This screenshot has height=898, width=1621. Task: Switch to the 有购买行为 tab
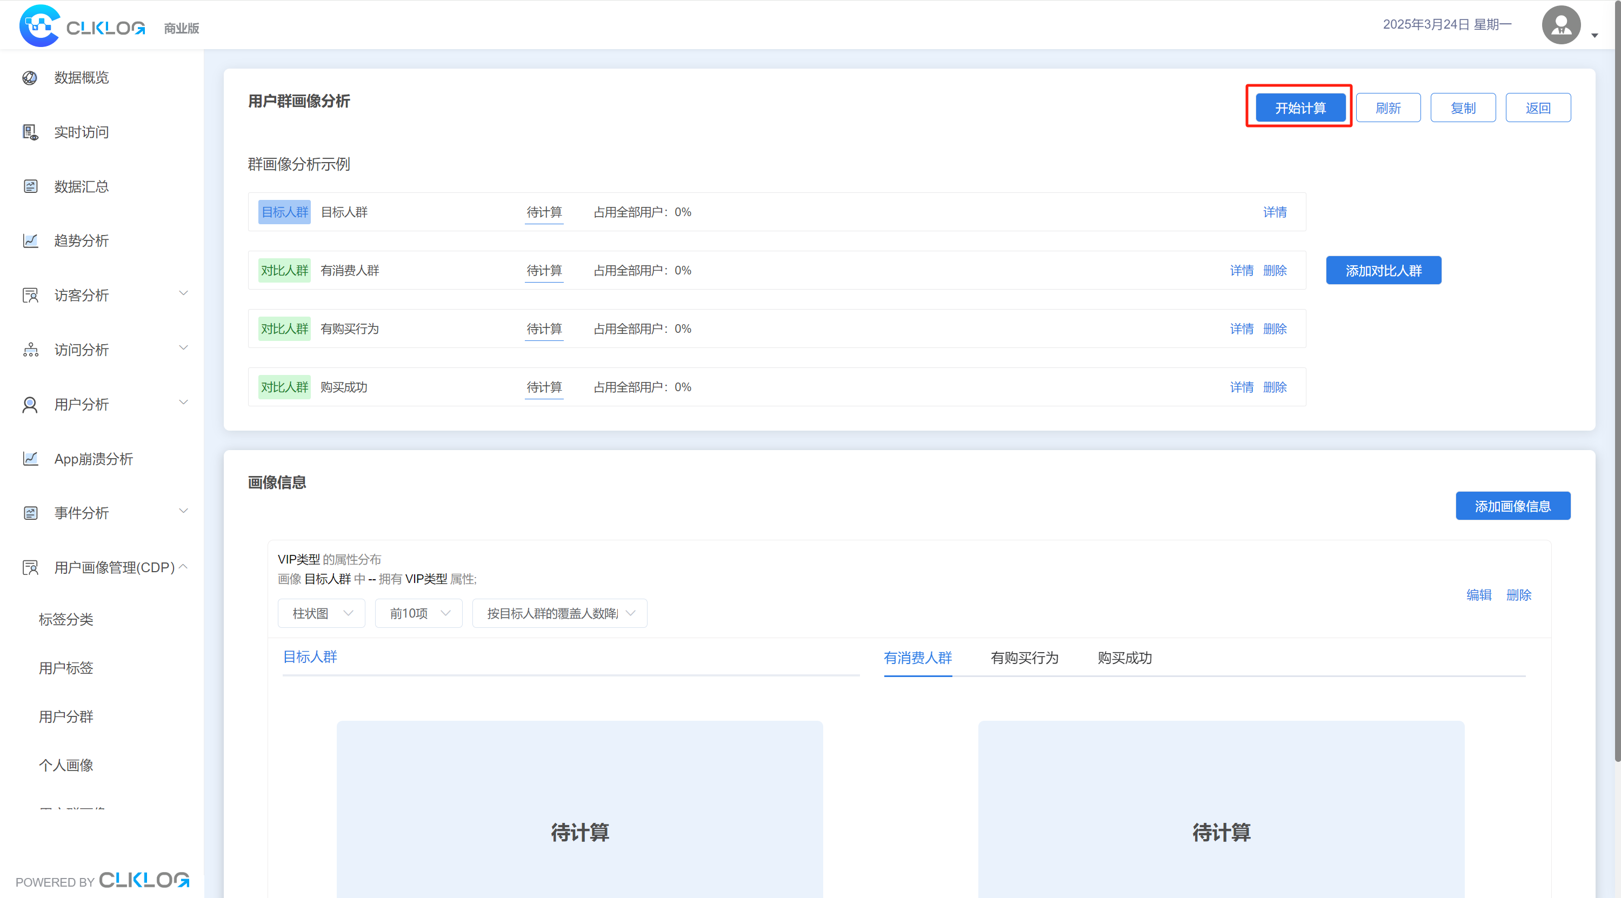(x=1024, y=658)
